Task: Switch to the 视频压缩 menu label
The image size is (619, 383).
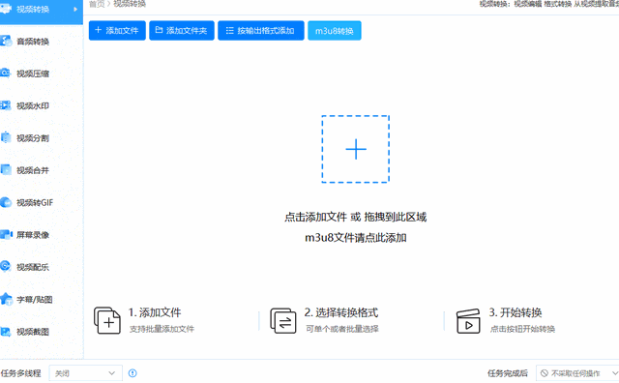Action: click(33, 74)
